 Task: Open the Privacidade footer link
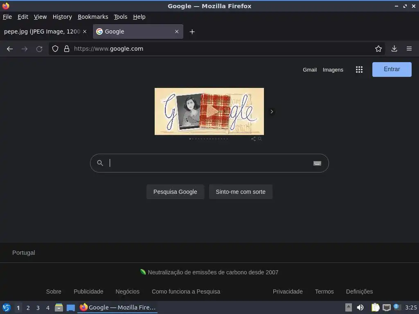[x=288, y=292]
